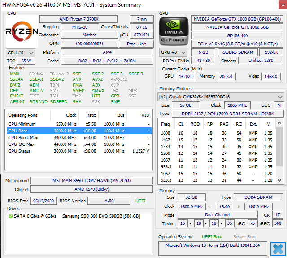Click the UEFI Boot label

(x=212, y=237)
